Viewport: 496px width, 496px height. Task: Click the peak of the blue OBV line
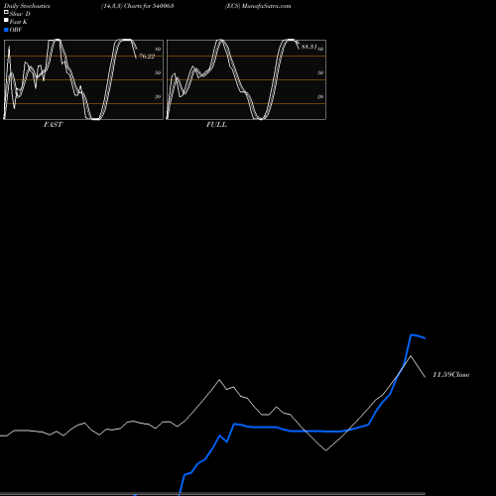click(x=412, y=335)
